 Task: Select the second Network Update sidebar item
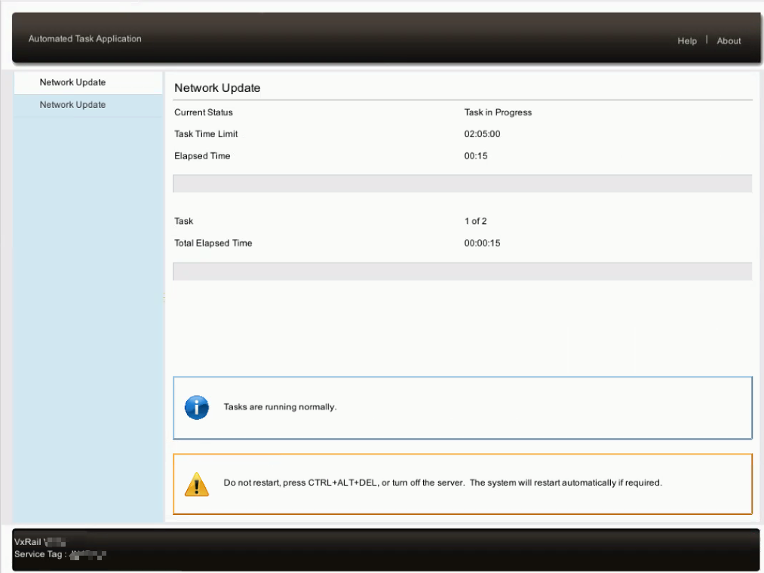pos(72,105)
